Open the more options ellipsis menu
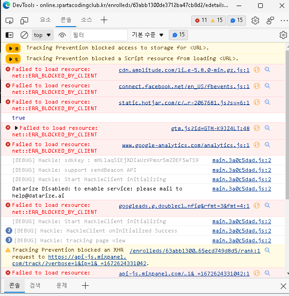 (x=284, y=21)
